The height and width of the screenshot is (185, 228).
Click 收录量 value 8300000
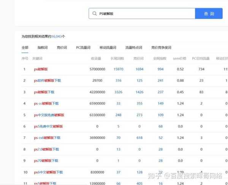click(x=97, y=172)
